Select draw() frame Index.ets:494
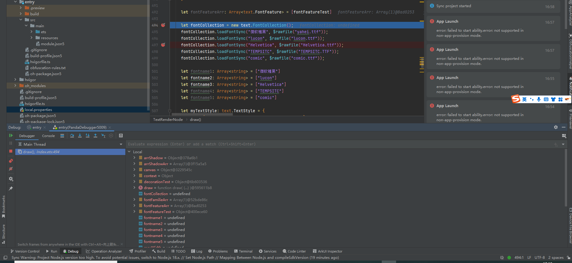This screenshot has width=572, height=263. pyautogui.click(x=70, y=152)
